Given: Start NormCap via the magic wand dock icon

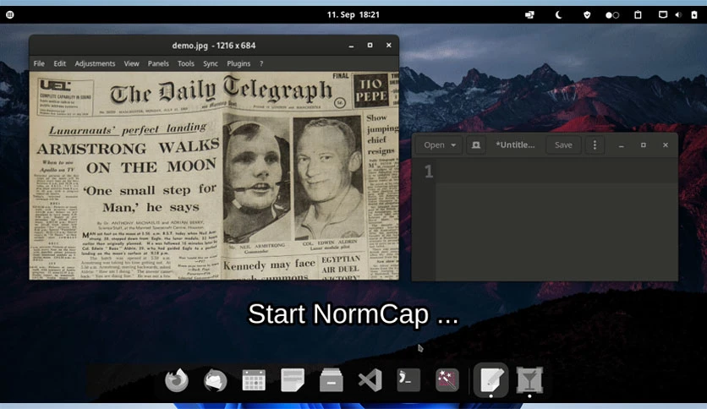Looking at the screenshot, I should coord(447,380).
